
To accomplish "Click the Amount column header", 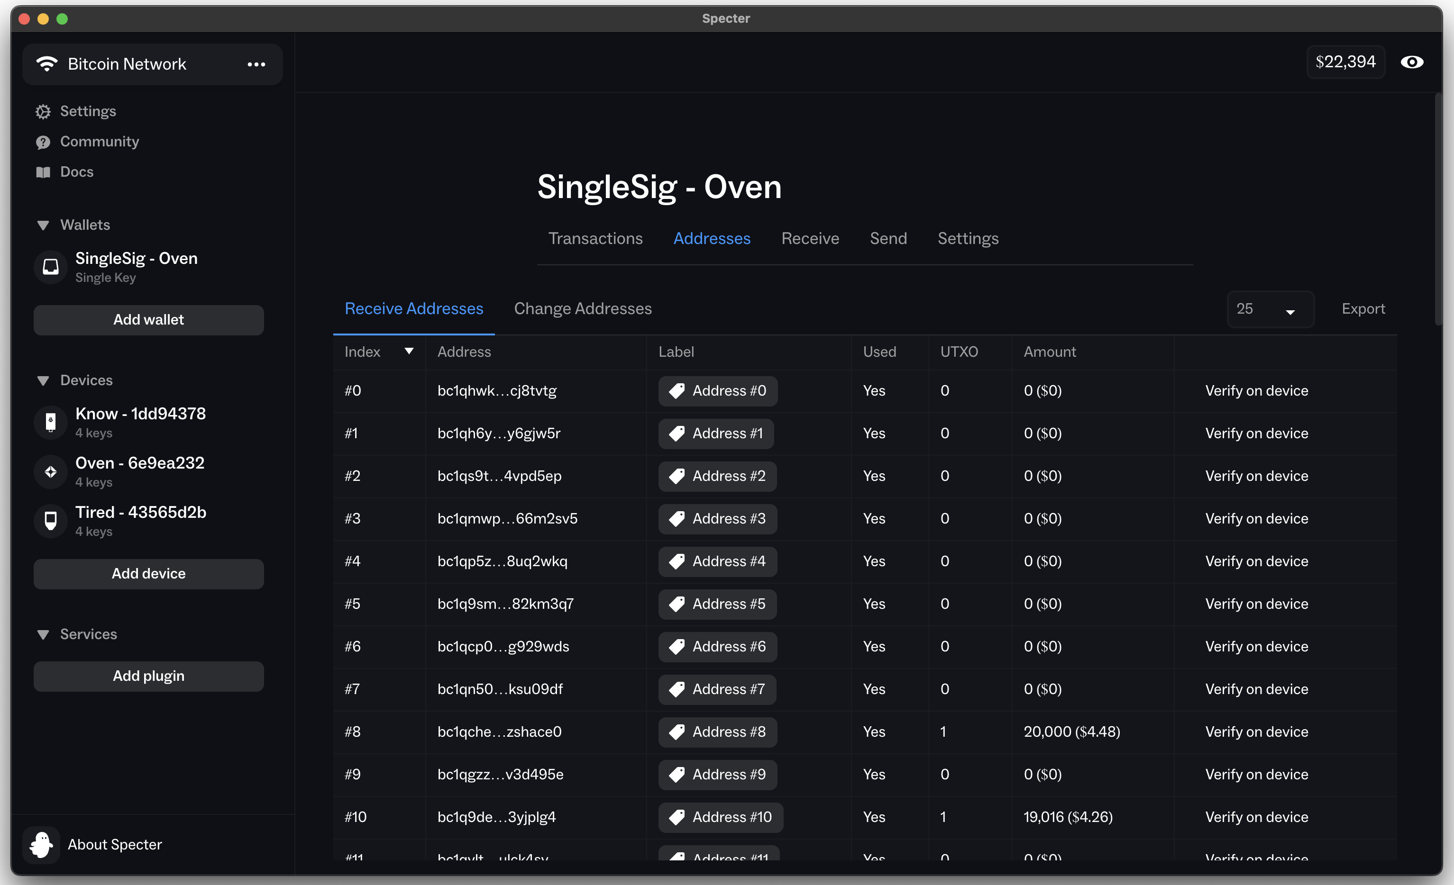I will pos(1050,352).
